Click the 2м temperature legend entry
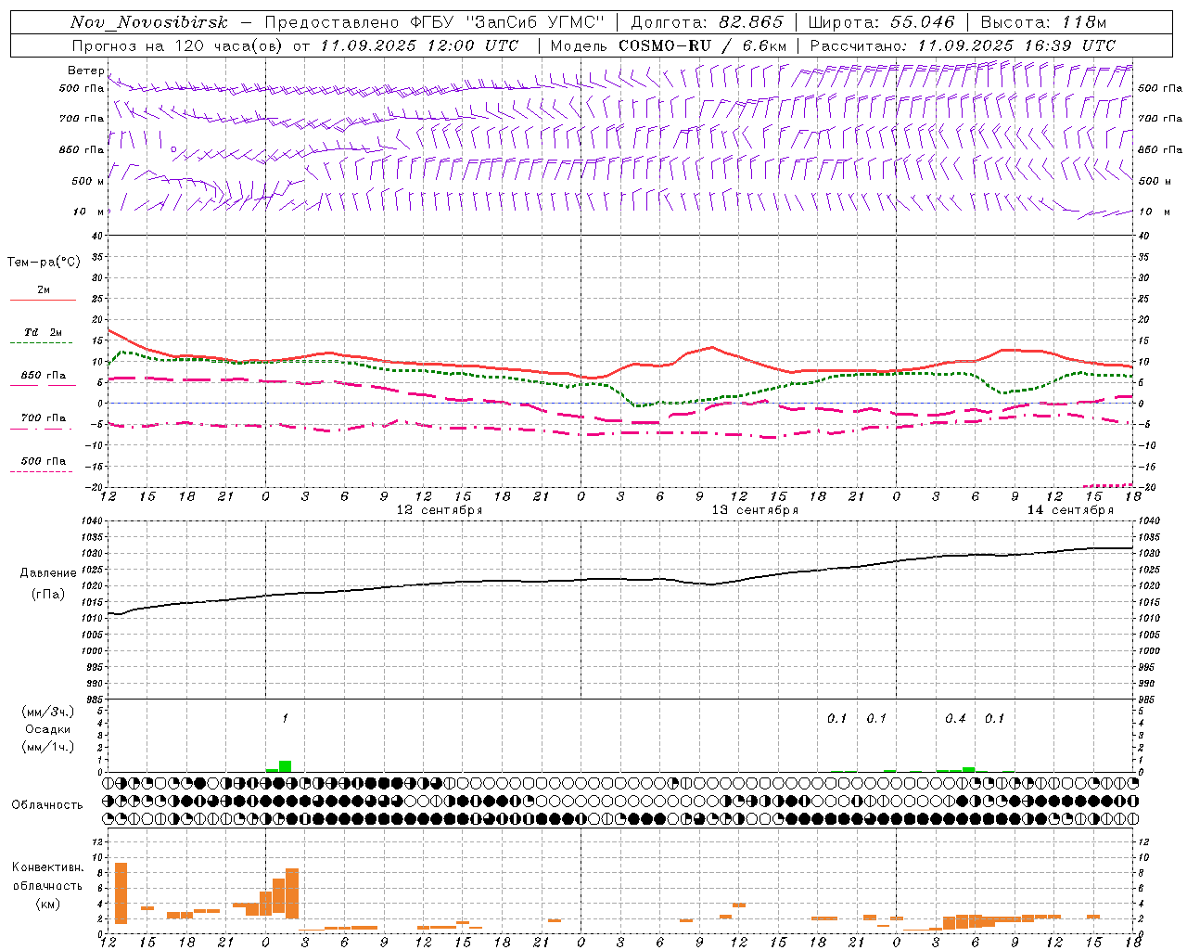The height and width of the screenshot is (950, 1187). click(44, 290)
